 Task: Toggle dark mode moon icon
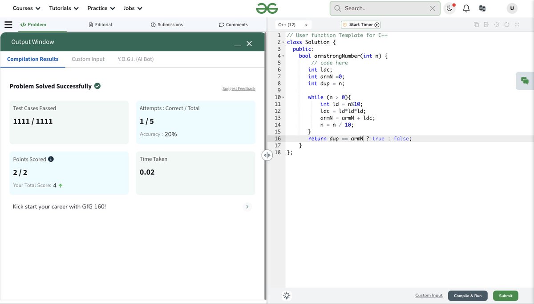point(449,8)
